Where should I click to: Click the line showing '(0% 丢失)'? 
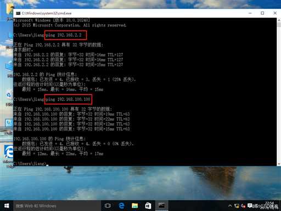[77, 143]
